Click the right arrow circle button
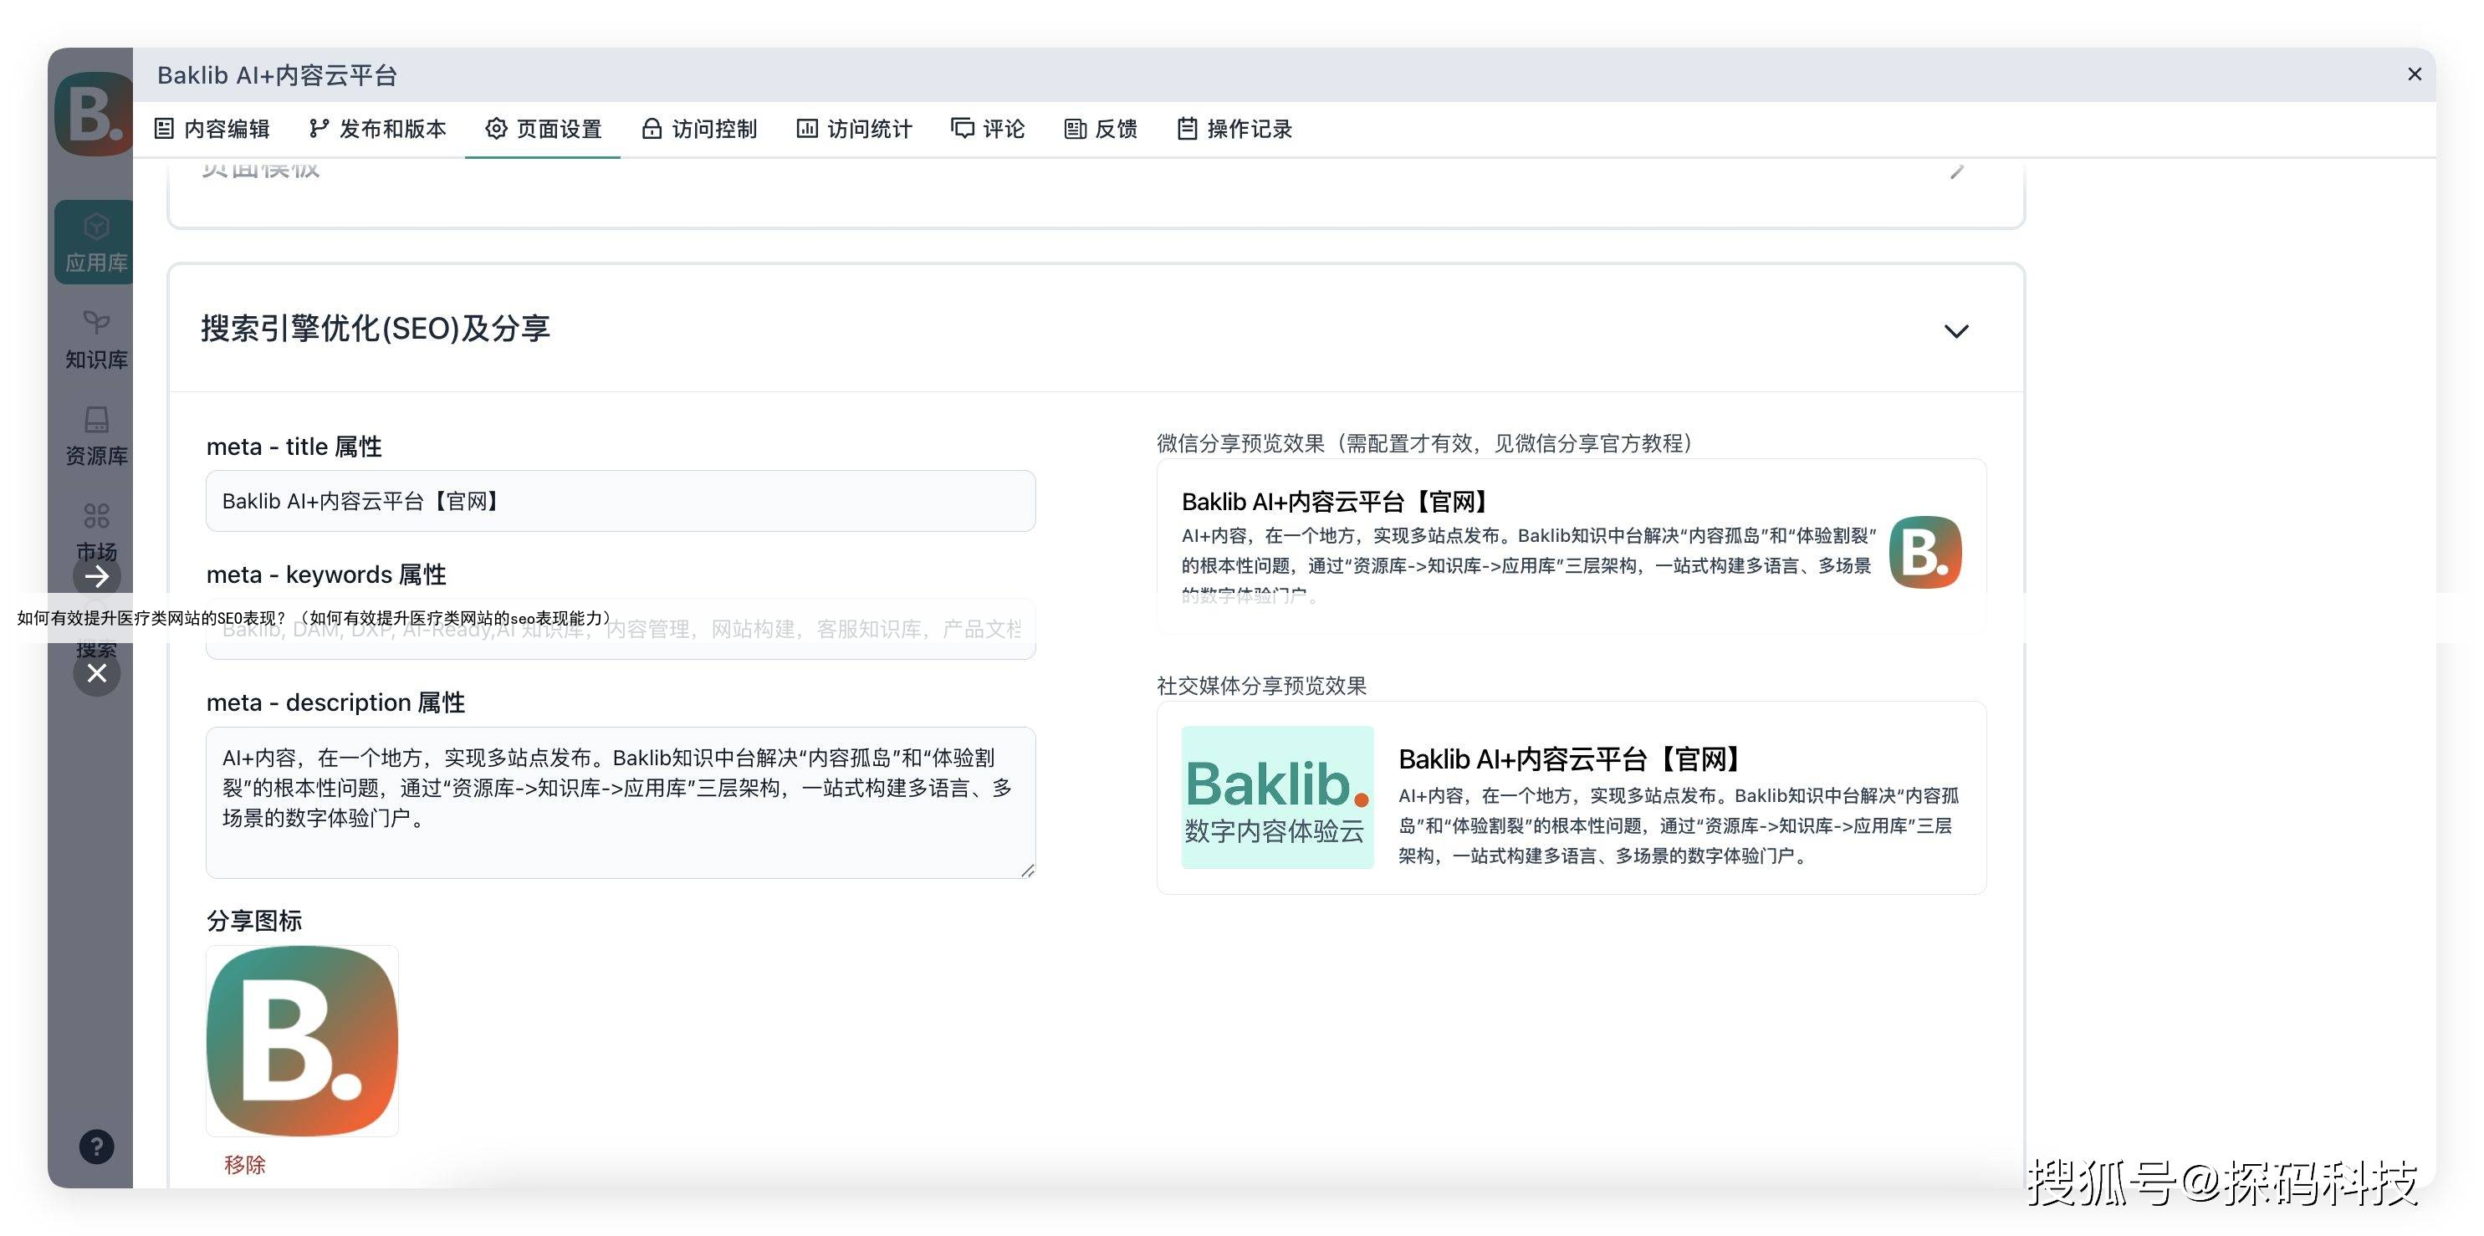 coord(96,576)
